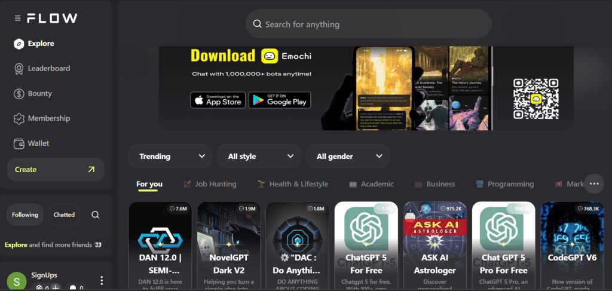Click the Emochi app logo in banner
Image resolution: width=612 pixels, height=291 pixels.
(x=270, y=56)
